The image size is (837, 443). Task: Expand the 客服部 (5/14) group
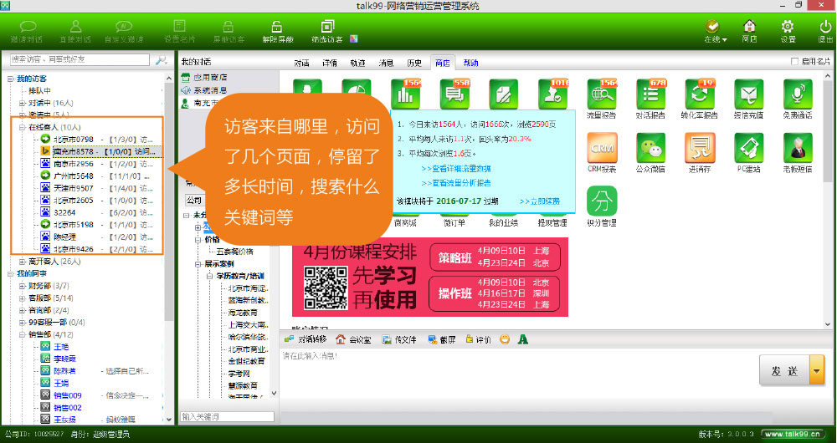coord(22,298)
